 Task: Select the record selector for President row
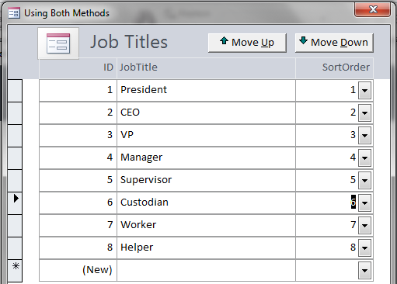(x=15, y=91)
